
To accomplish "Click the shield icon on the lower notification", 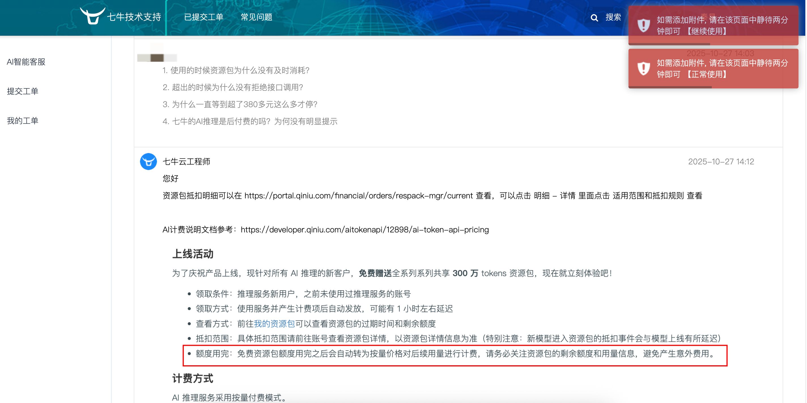I will pos(644,68).
